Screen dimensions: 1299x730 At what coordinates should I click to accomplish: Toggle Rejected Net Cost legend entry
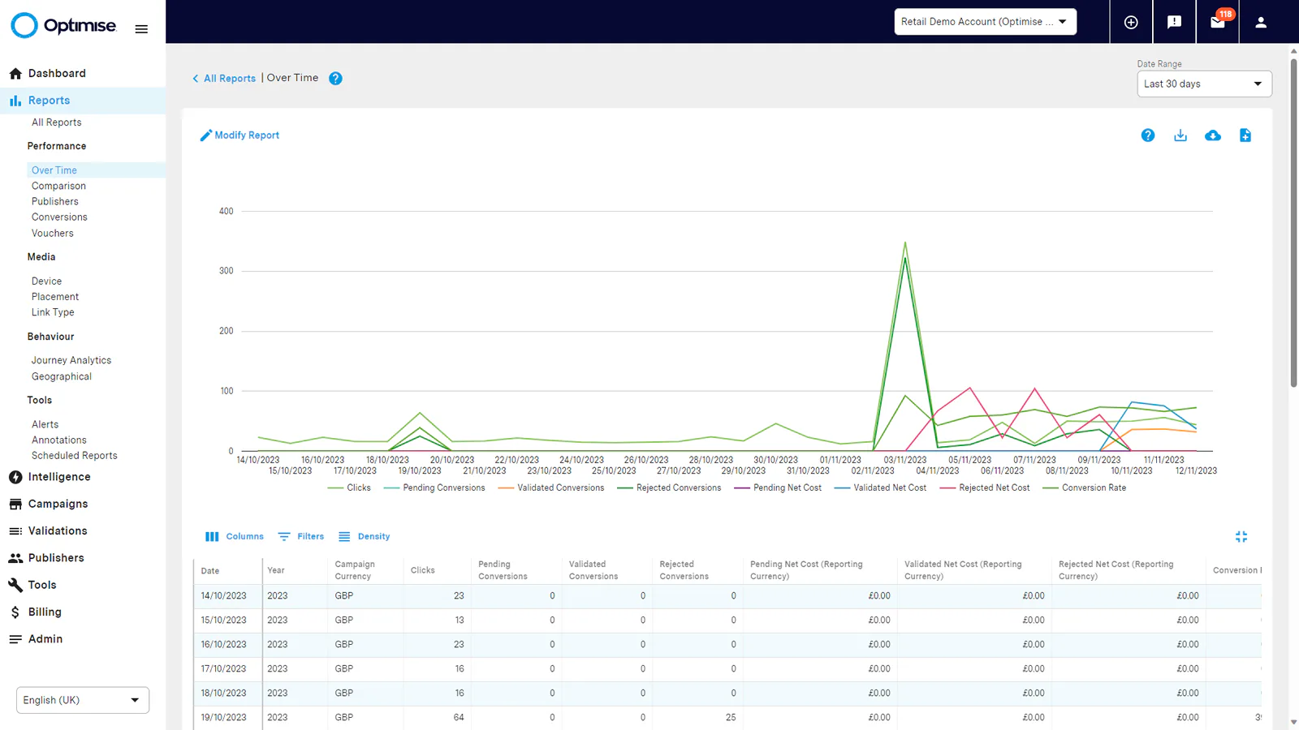[985, 488]
